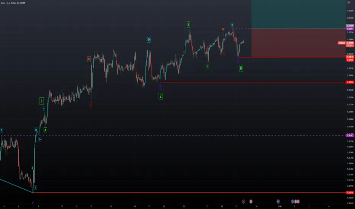Click the orange B wave label
The height and width of the screenshot is (209, 355).
(x=89, y=59)
